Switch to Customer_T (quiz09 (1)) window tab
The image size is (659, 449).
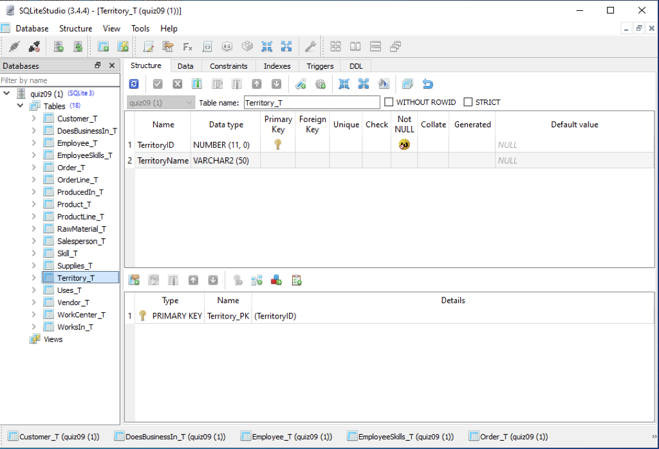54,436
